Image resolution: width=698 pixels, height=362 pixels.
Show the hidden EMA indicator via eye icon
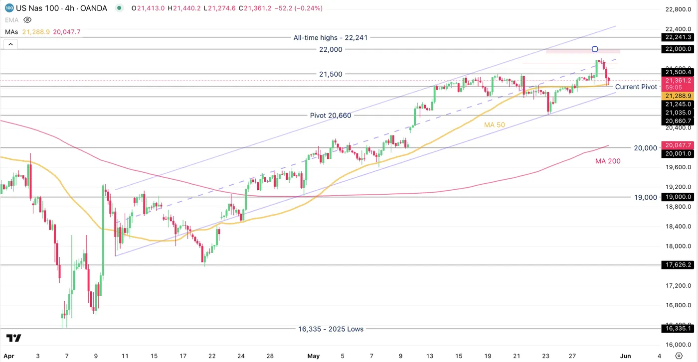(27, 20)
